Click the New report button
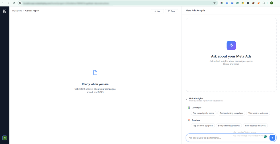 [x=157, y=11]
